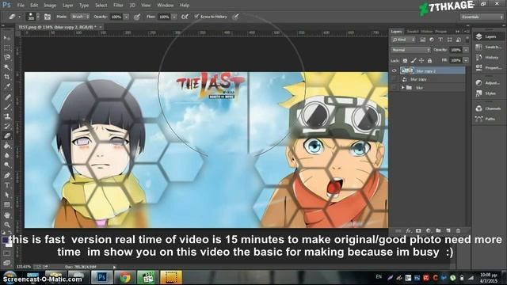
Task: Click the foreground color swatch
Action: click(5, 240)
